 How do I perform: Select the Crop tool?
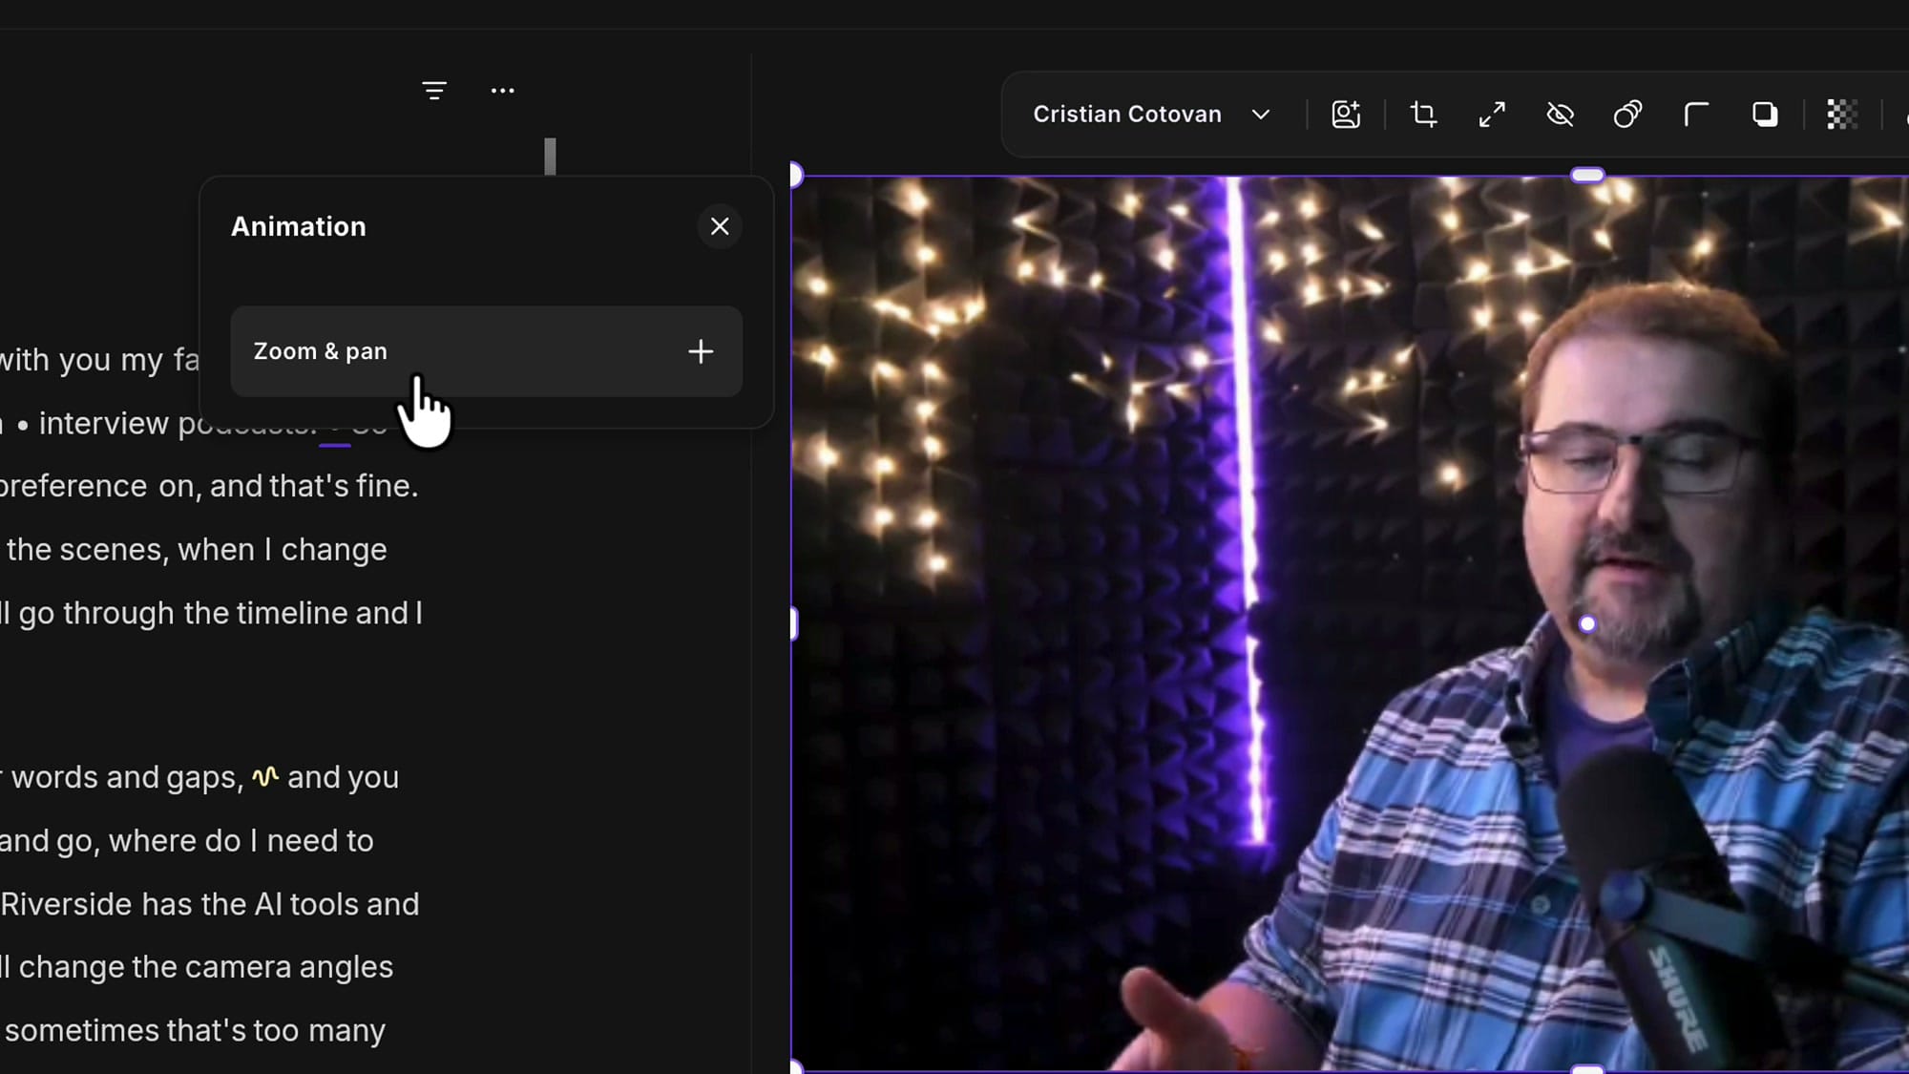[x=1423, y=115]
